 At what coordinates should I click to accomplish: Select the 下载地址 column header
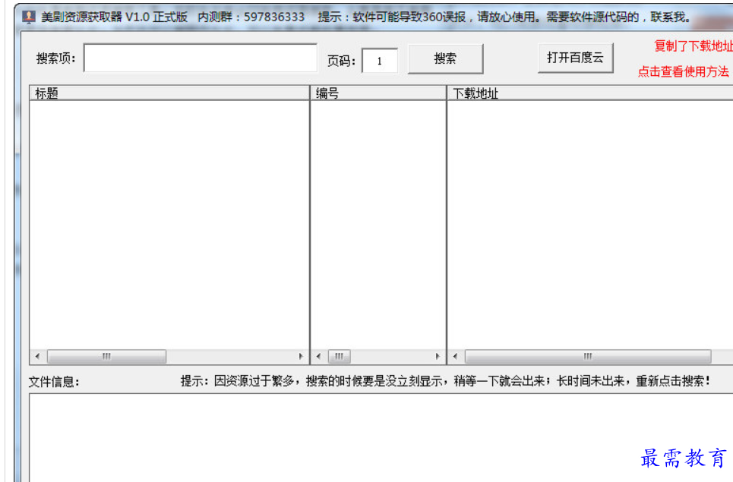pos(590,93)
